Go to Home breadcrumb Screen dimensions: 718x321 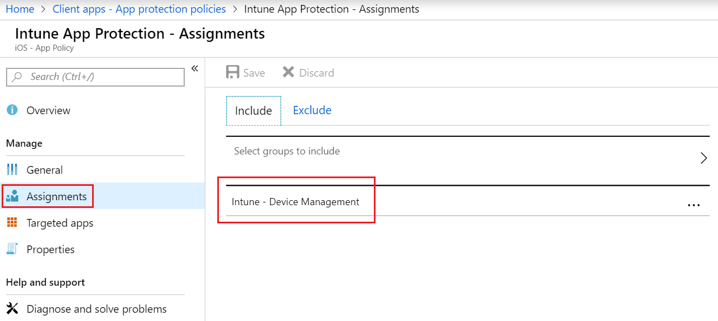click(20, 9)
